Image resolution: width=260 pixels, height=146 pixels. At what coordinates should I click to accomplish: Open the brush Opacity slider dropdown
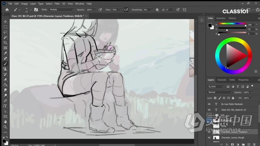[x=95, y=10]
